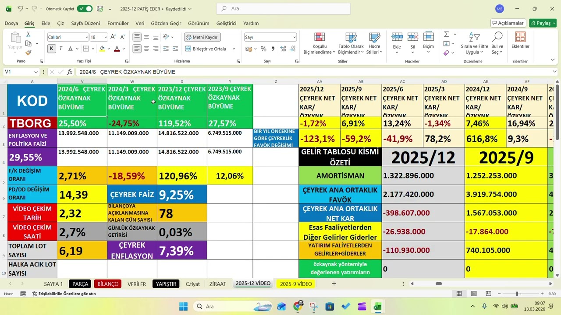This screenshot has height=315, width=561.
Task: Add a new sheet with plus button
Action: coord(334,284)
